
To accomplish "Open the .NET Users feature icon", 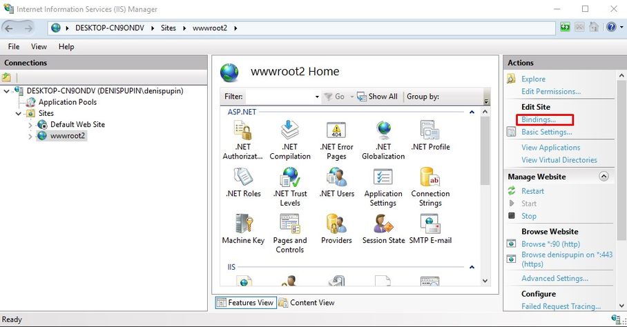I will [x=337, y=182].
